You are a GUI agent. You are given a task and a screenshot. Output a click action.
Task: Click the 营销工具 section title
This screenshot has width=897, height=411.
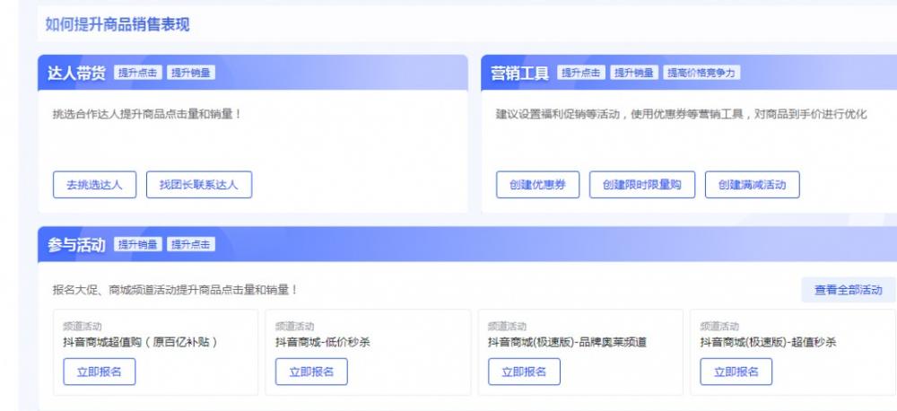pos(520,73)
